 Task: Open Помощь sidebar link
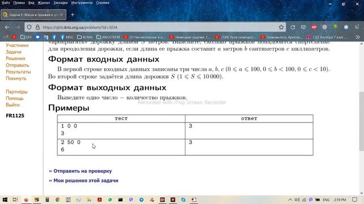[15, 98]
